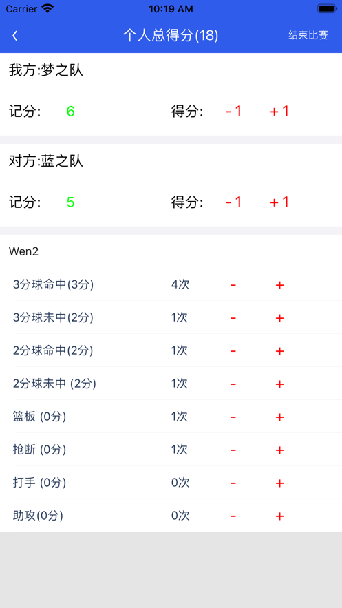Tap the back arrow in header

click(x=14, y=36)
